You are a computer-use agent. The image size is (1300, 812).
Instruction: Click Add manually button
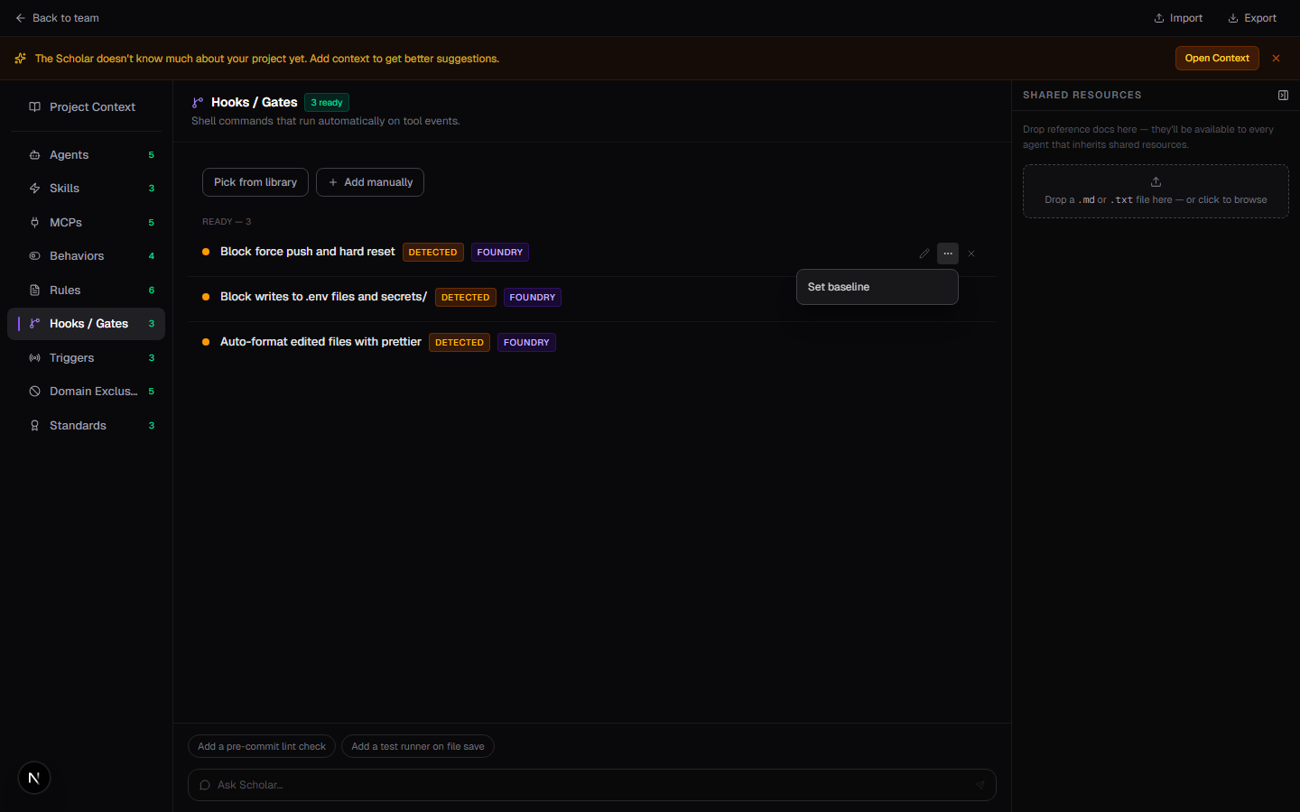pyautogui.click(x=370, y=182)
